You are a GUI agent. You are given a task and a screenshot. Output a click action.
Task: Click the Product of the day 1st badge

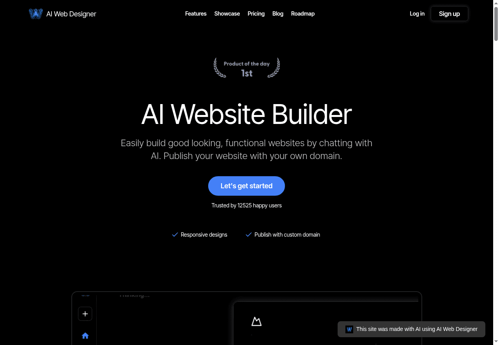[246, 67]
